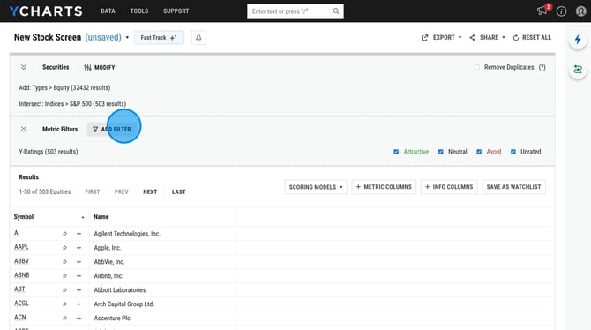Viewport: 591px width, 330px height.
Task: Open the YCharts logo home link
Action: 46,11
